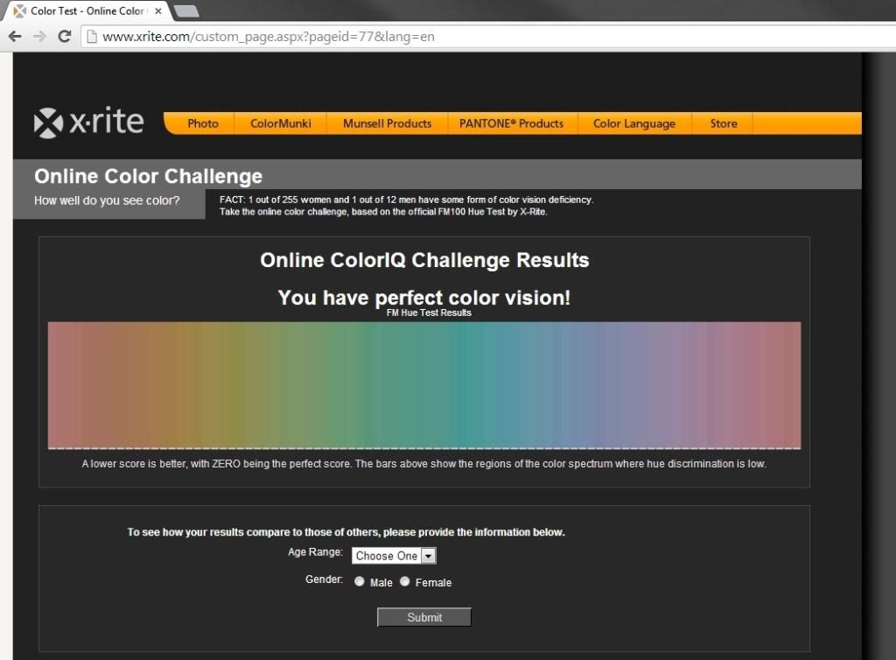This screenshot has width=896, height=660.
Task: Select the Color Test browser tab
Action: pos(86,11)
